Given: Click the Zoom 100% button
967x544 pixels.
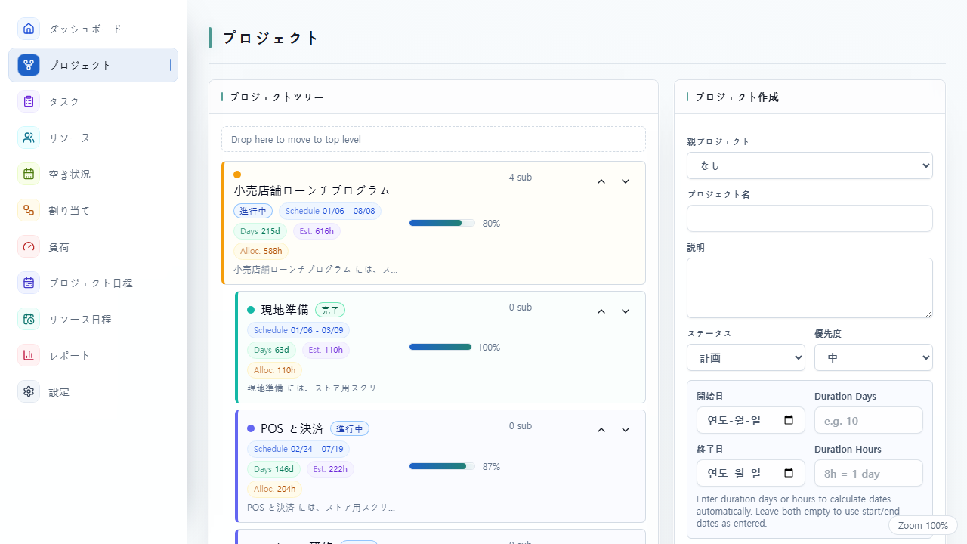Looking at the screenshot, I should coord(923,525).
